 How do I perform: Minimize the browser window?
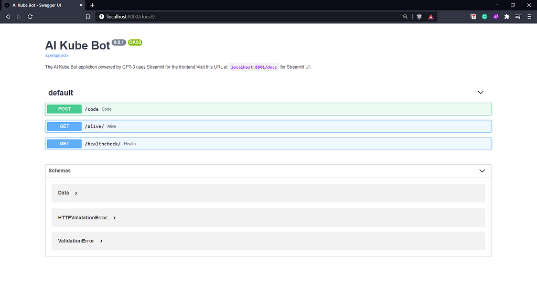pos(497,5)
